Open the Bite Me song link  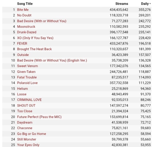[x=23, y=10]
